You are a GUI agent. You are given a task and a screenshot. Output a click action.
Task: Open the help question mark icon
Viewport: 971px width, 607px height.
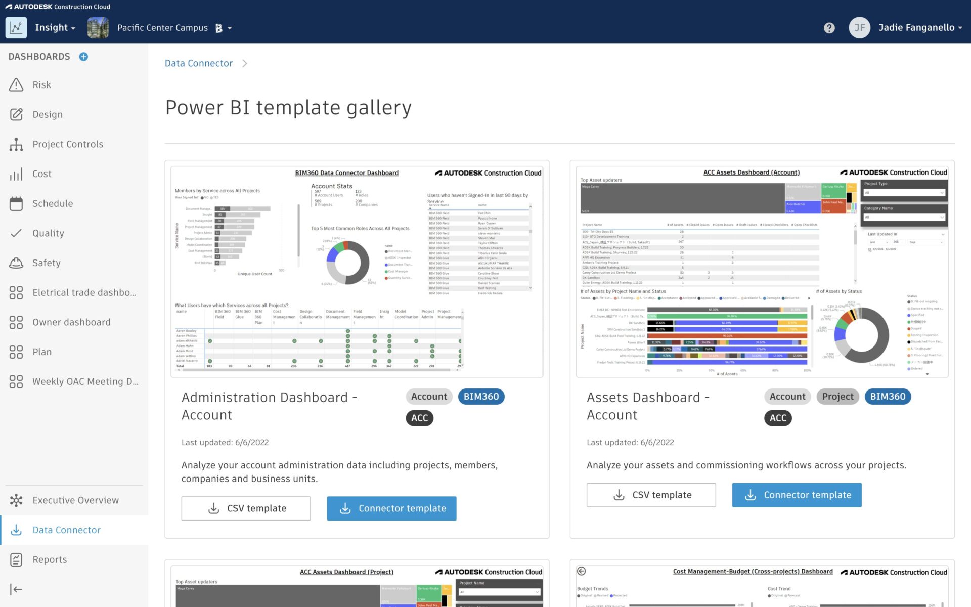[829, 28]
